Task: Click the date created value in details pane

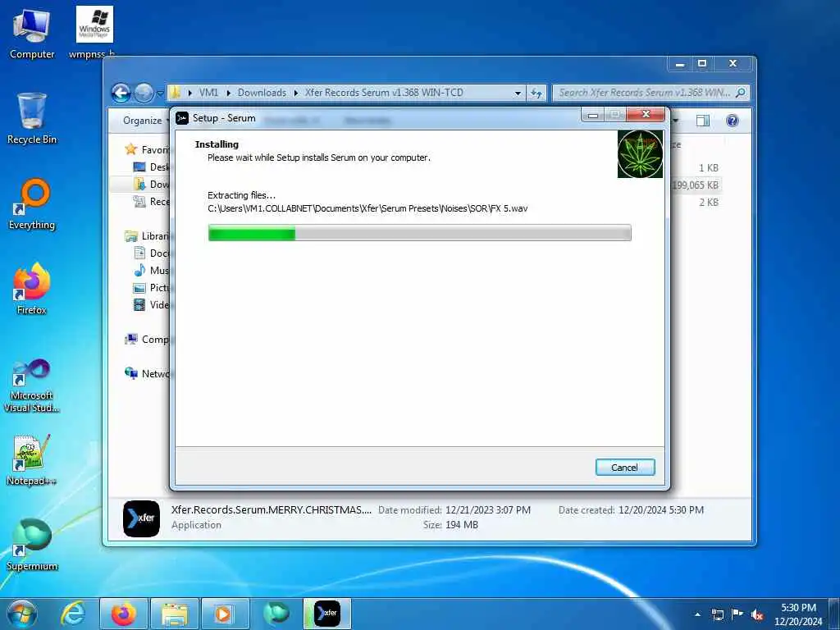Action: pyautogui.click(x=661, y=510)
